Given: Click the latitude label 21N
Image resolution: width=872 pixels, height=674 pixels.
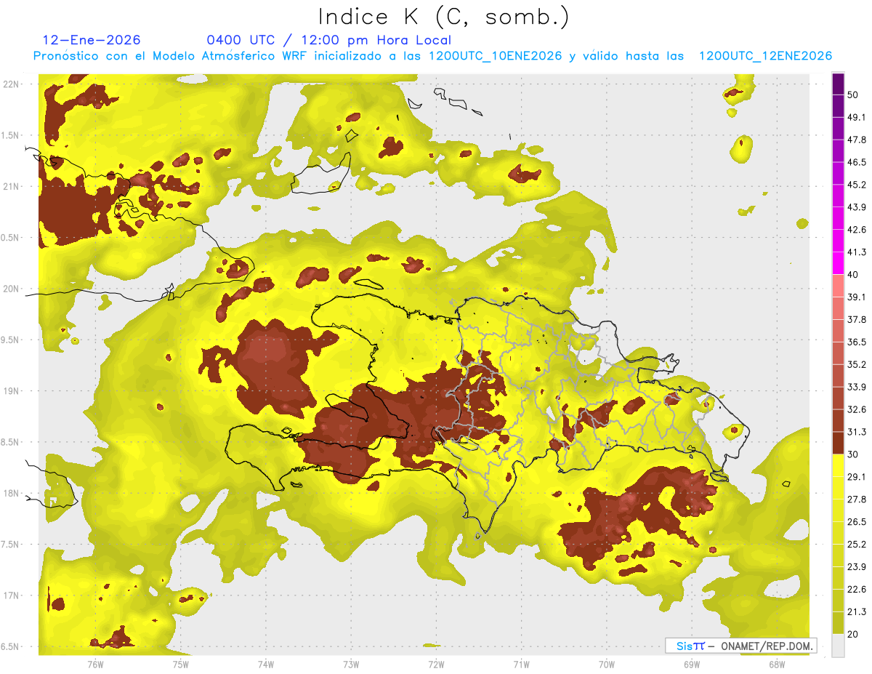Looking at the screenshot, I should tap(12, 186).
